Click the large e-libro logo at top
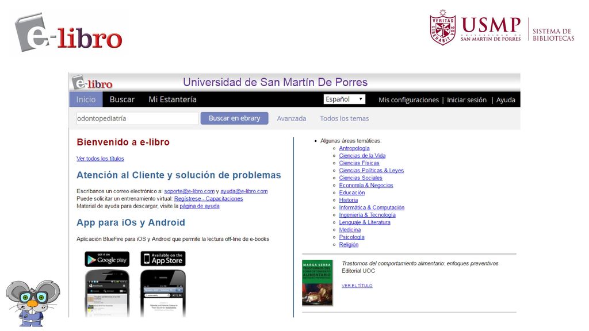Image resolution: width=589 pixels, height=331 pixels. 68,33
